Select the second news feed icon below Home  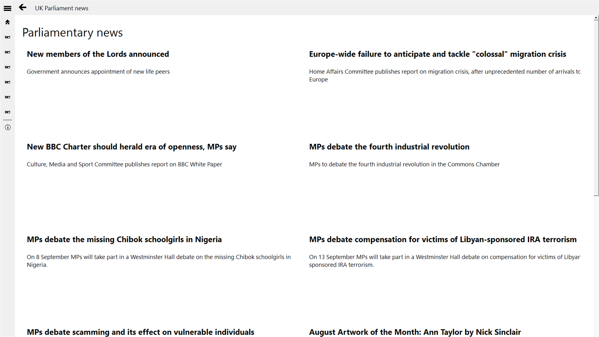tap(7, 52)
